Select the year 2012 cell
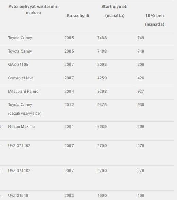The height and width of the screenshot is (200, 177). (69, 105)
